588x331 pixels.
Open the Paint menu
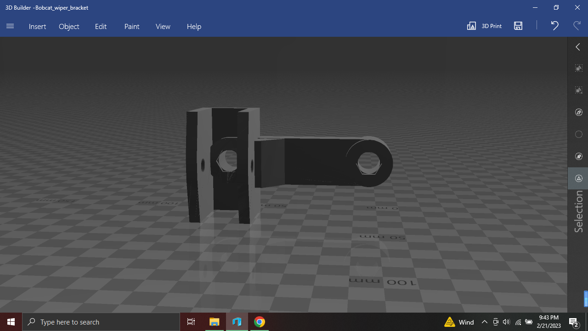click(131, 26)
